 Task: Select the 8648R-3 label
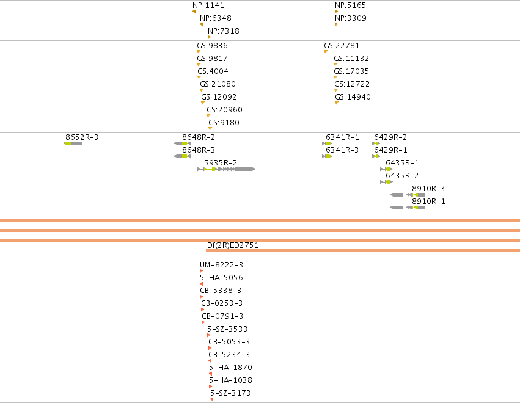point(199,150)
